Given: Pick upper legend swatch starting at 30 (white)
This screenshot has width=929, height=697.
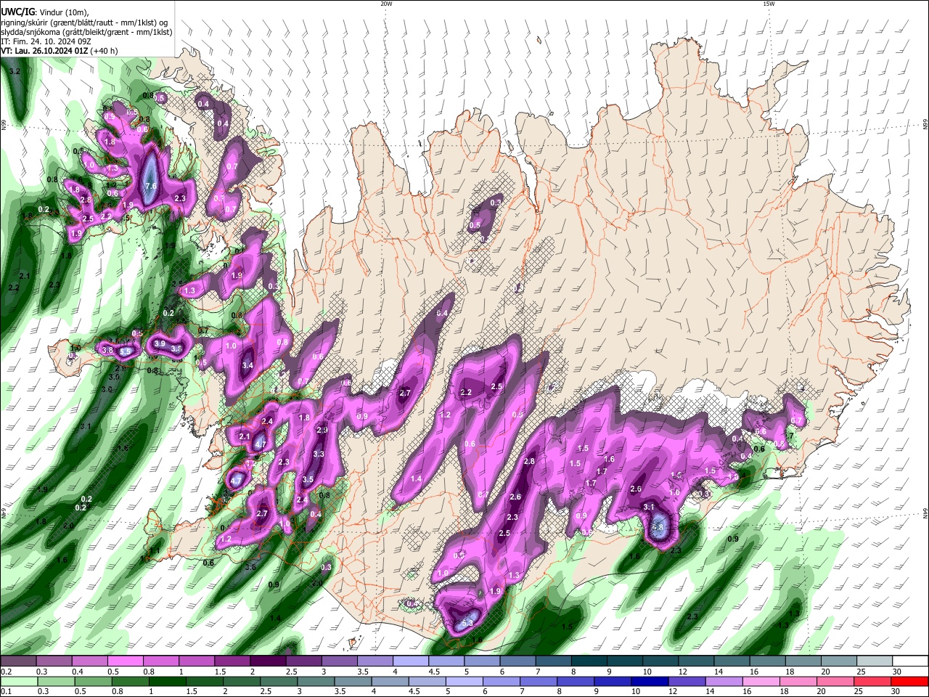Looking at the screenshot, I should [911, 661].
